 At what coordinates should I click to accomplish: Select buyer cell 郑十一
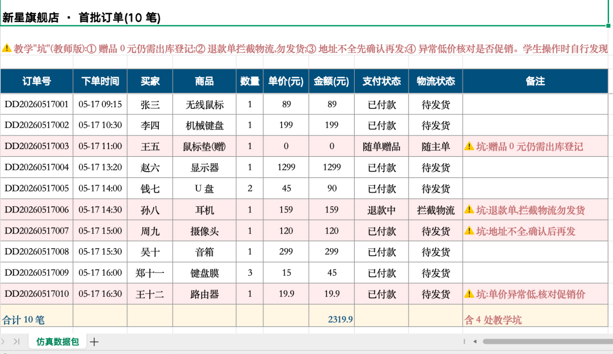point(150,272)
